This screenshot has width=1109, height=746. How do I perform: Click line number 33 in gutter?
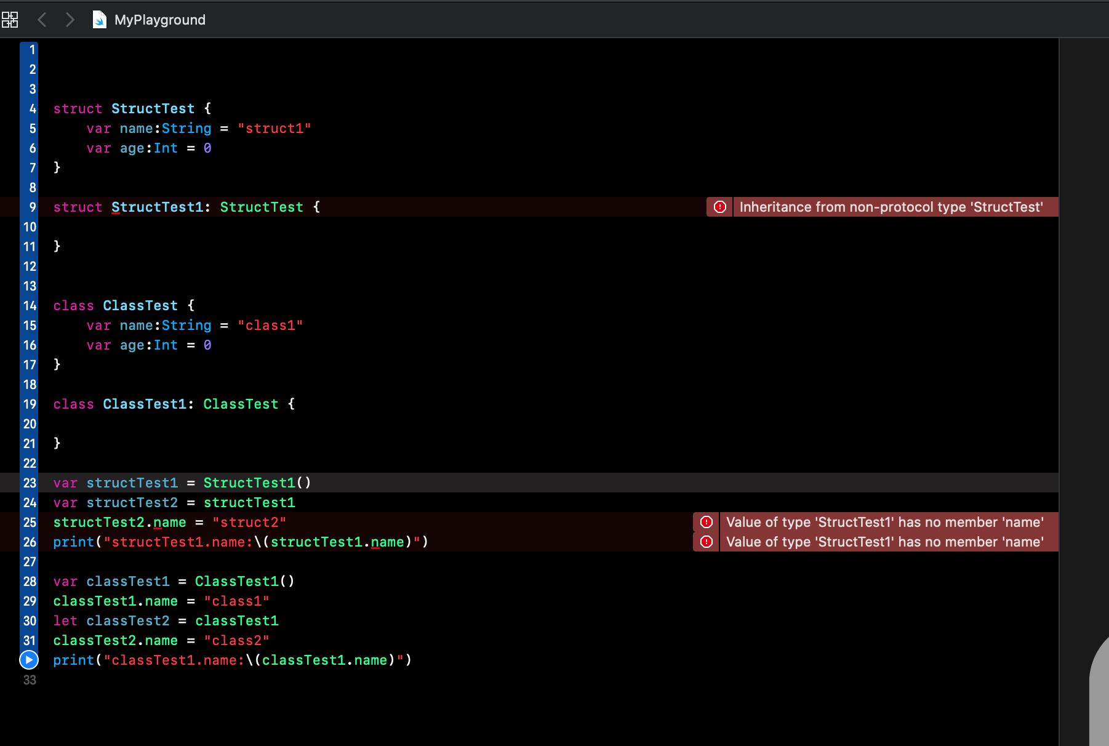30,680
